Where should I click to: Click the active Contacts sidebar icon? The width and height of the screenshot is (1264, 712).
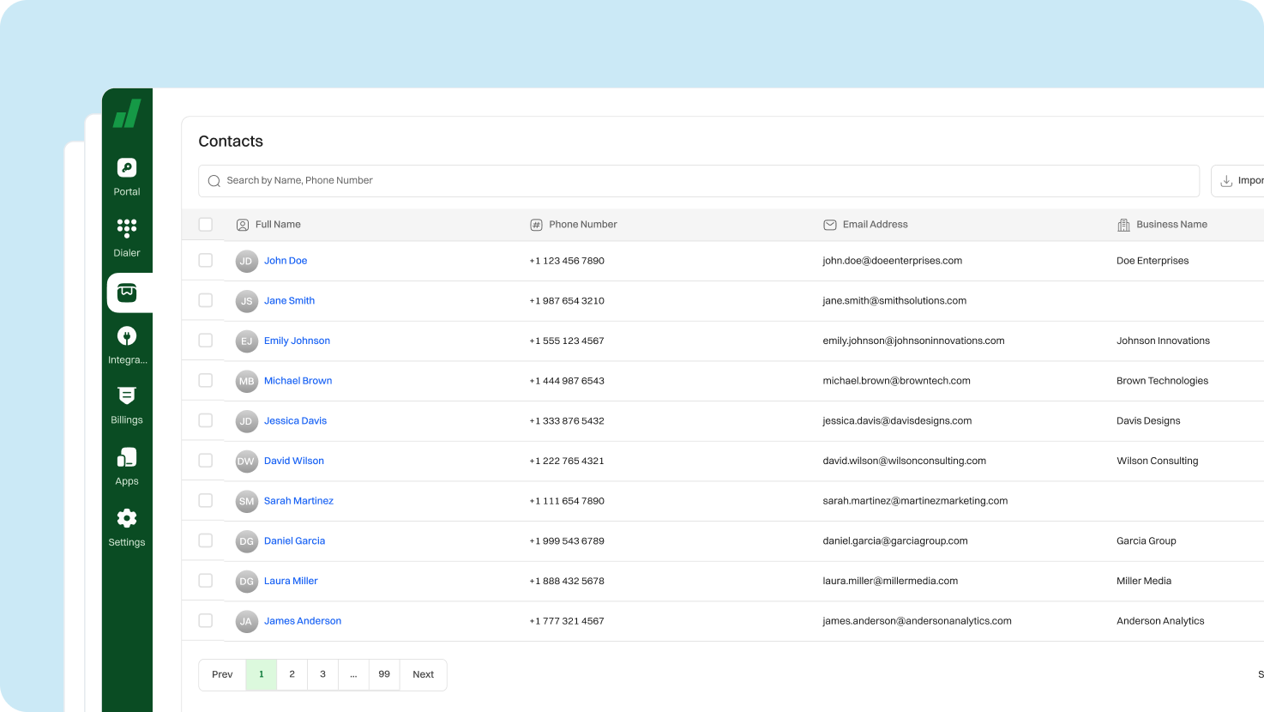(x=126, y=293)
